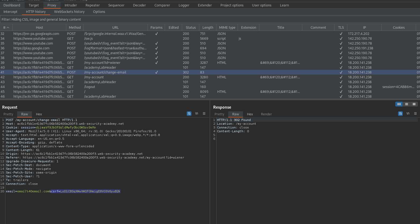Select row 42 GET /my-account
This screenshot has width=420, height=224.
pyautogui.click(x=210, y=77)
